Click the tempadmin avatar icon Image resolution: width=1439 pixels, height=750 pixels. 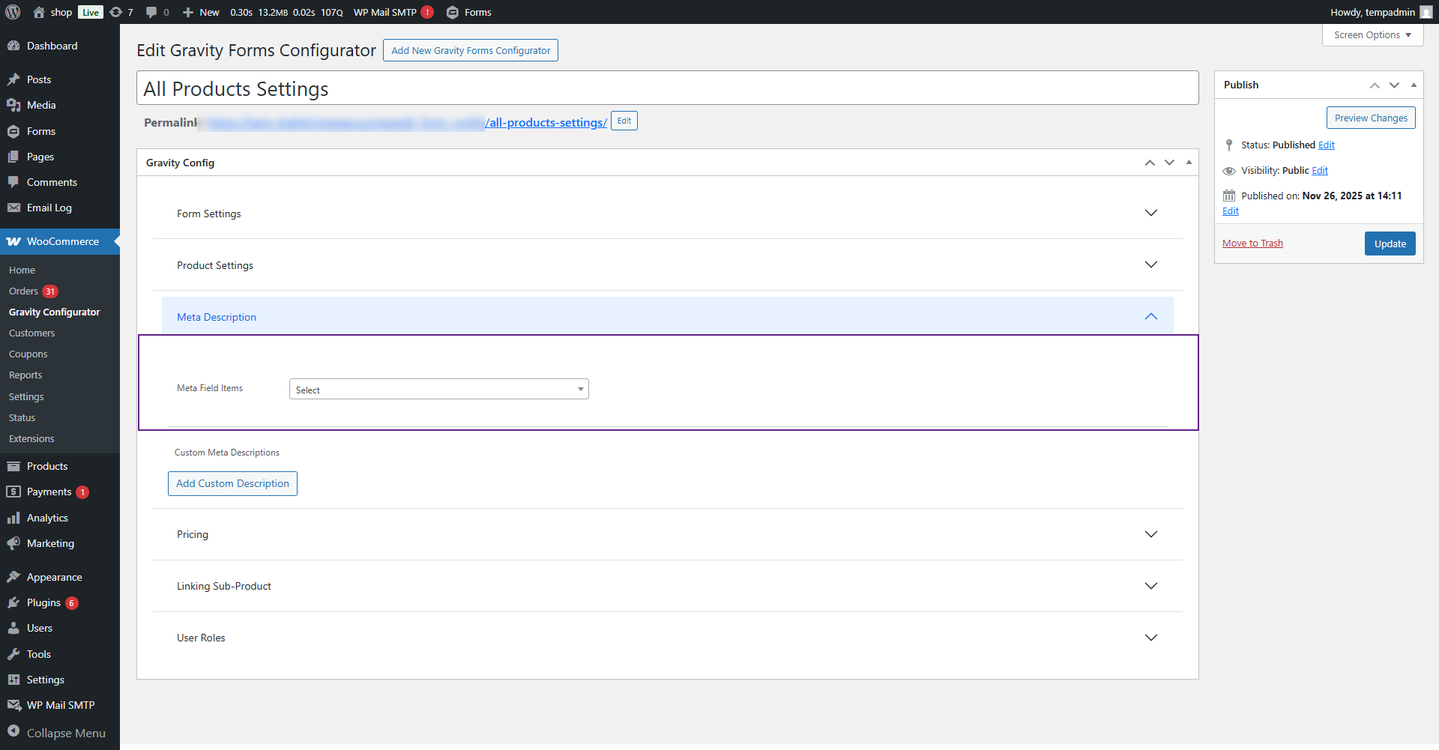click(1426, 12)
